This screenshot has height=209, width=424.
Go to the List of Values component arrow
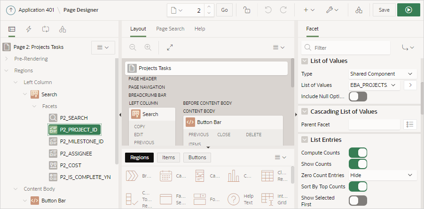[410, 85]
